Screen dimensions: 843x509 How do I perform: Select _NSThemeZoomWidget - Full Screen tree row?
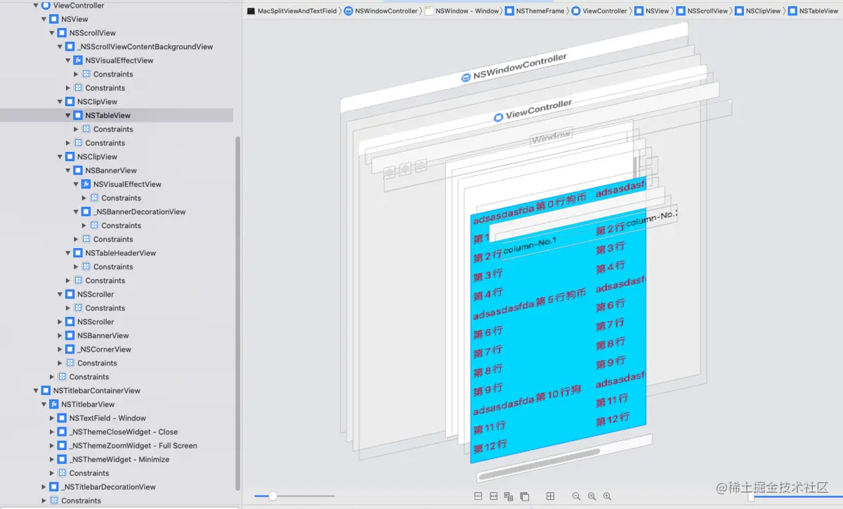pyautogui.click(x=116, y=446)
